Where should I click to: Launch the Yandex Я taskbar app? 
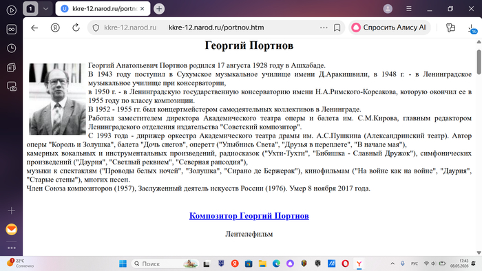pos(235,263)
